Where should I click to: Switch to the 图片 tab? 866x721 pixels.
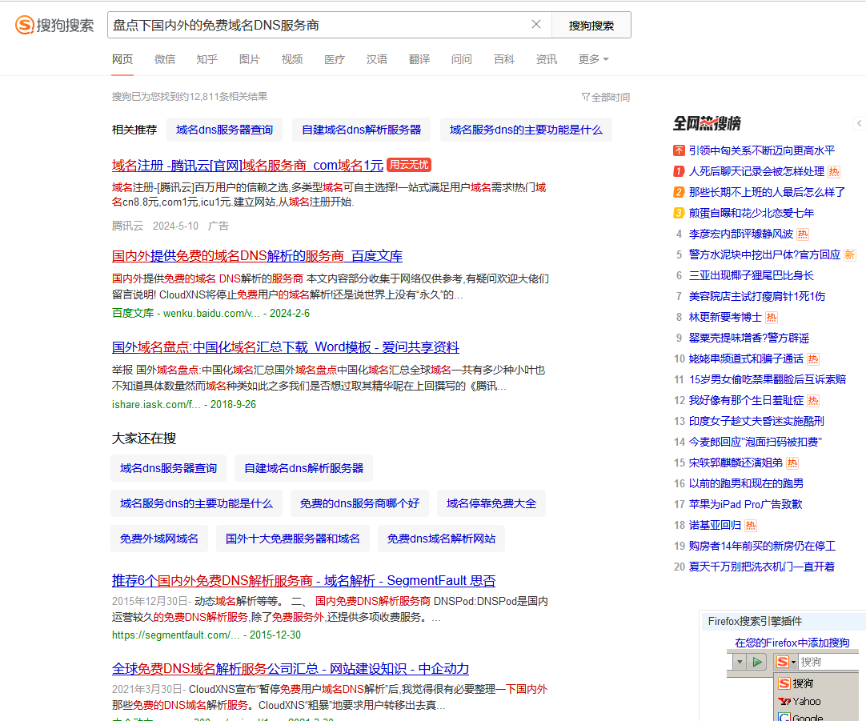[x=250, y=59]
